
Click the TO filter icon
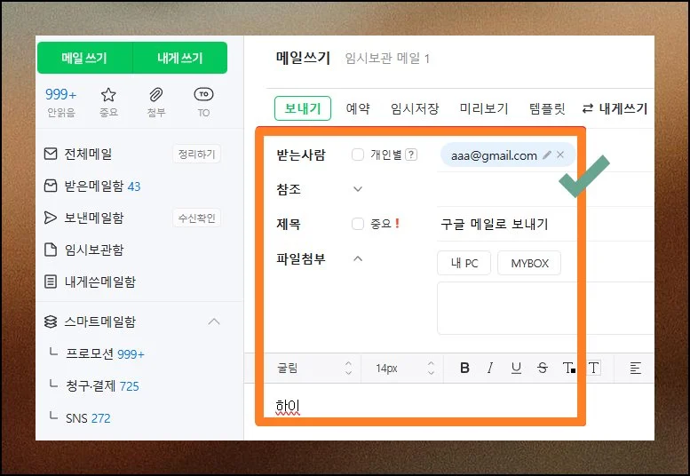pos(203,95)
